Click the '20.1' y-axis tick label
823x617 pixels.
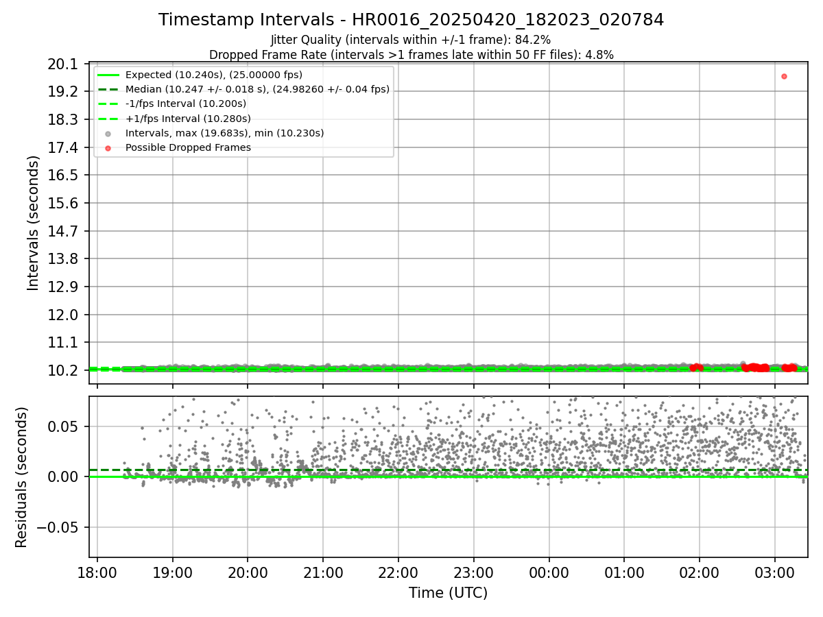[x=63, y=64]
